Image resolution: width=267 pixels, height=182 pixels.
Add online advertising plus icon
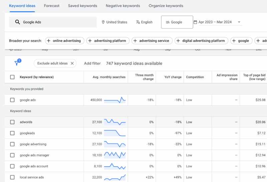click(x=48, y=41)
